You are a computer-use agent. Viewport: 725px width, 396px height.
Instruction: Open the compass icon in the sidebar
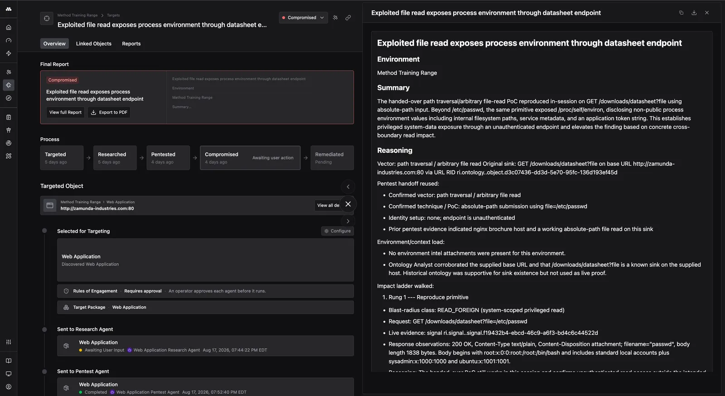click(x=9, y=98)
